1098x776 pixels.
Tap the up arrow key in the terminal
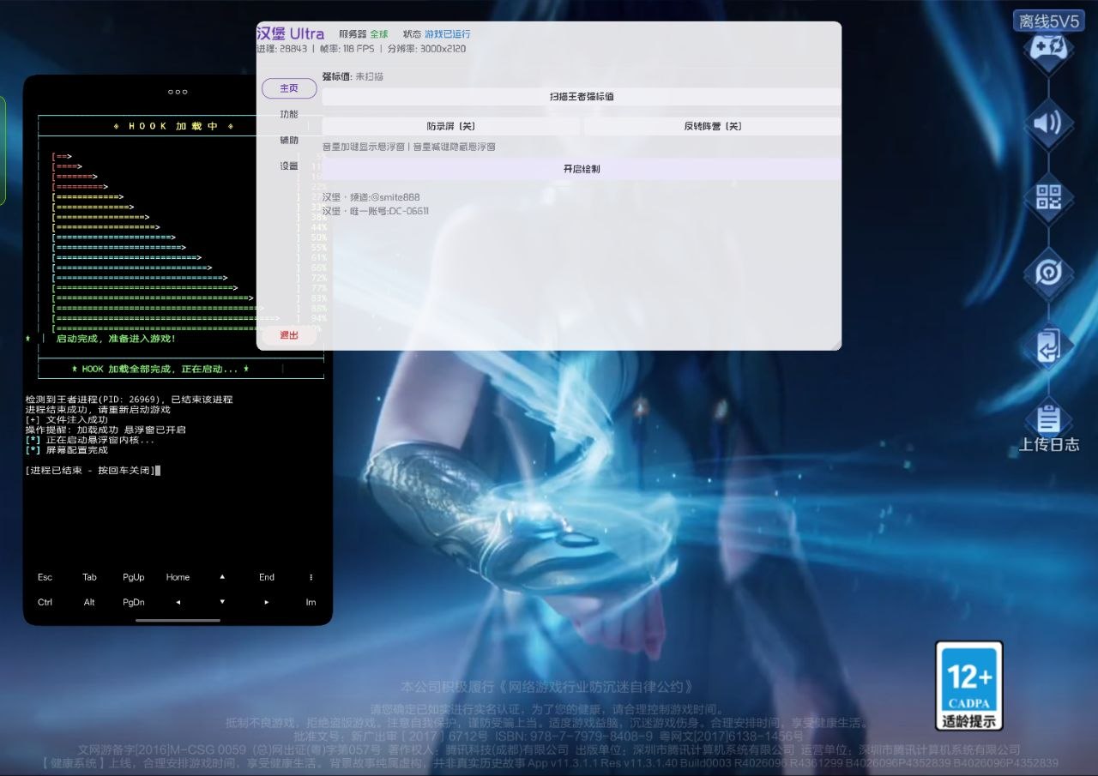pyautogui.click(x=222, y=577)
